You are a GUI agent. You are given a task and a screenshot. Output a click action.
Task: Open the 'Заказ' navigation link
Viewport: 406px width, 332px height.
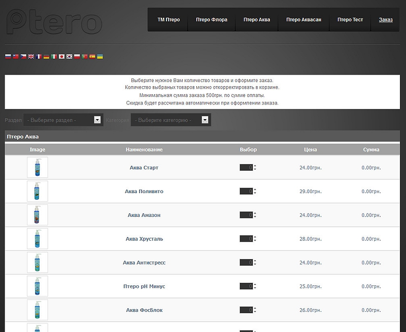tap(386, 20)
